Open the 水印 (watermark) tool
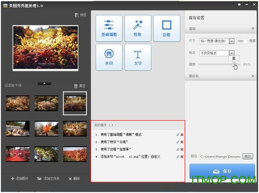The width and height of the screenshot is (259, 193). 109,57
